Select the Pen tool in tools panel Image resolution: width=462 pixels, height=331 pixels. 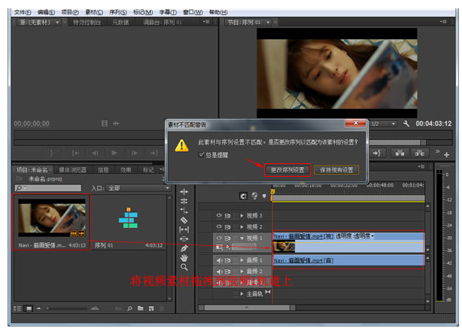(x=184, y=248)
